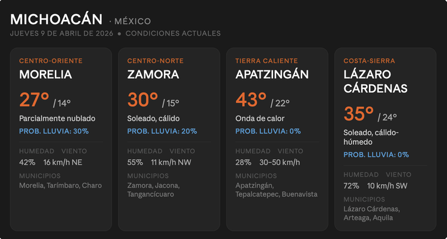447x239 pixels.
Task: Click Zamora municipios list text
Action: [154, 190]
